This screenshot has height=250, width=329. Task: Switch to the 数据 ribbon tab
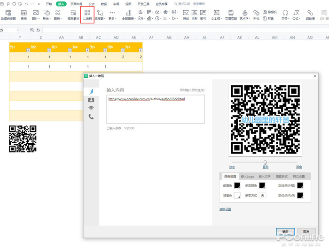click(x=104, y=4)
